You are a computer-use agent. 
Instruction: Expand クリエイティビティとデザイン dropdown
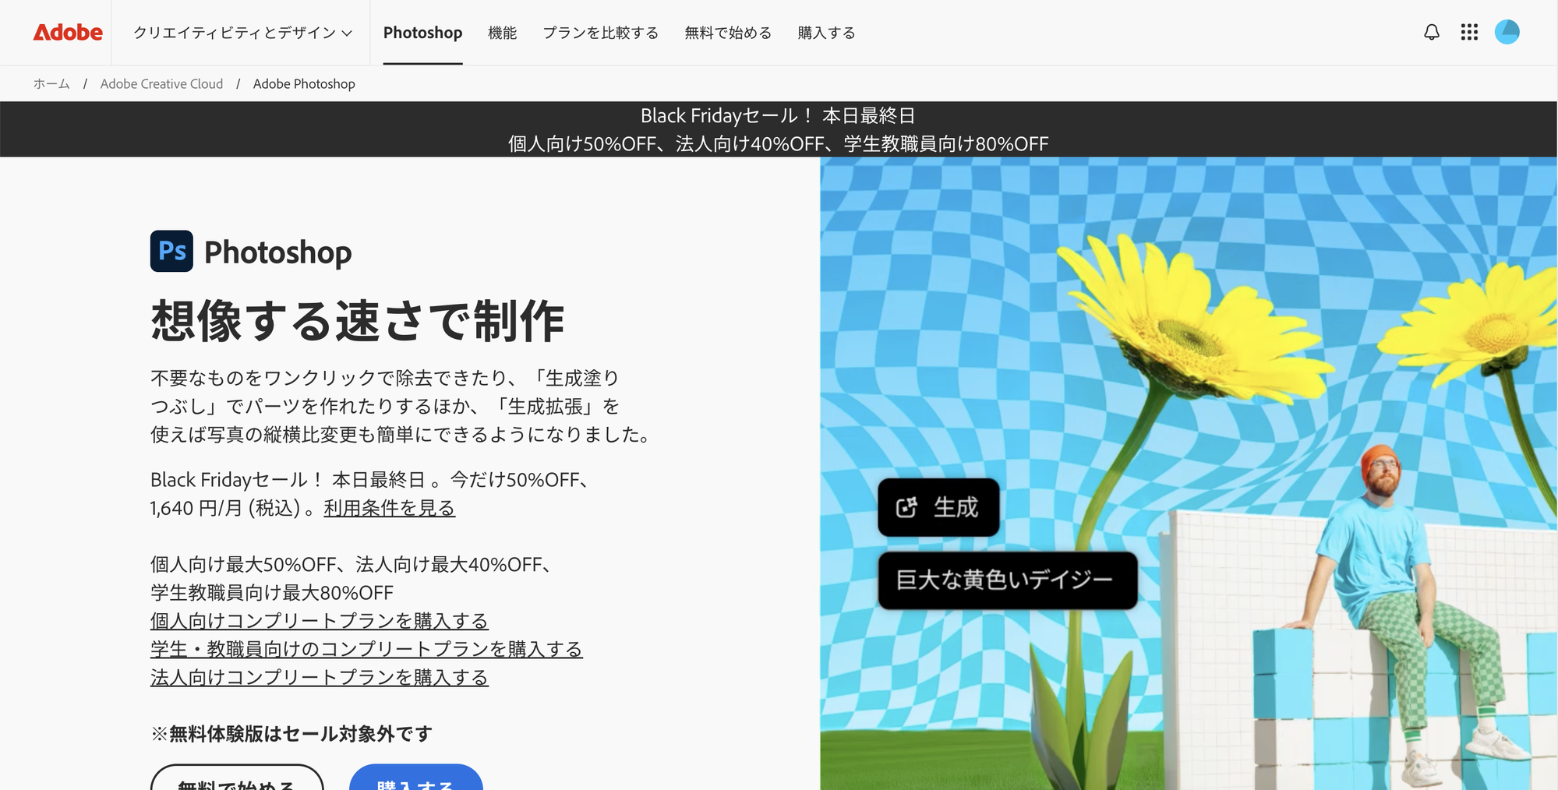[242, 33]
